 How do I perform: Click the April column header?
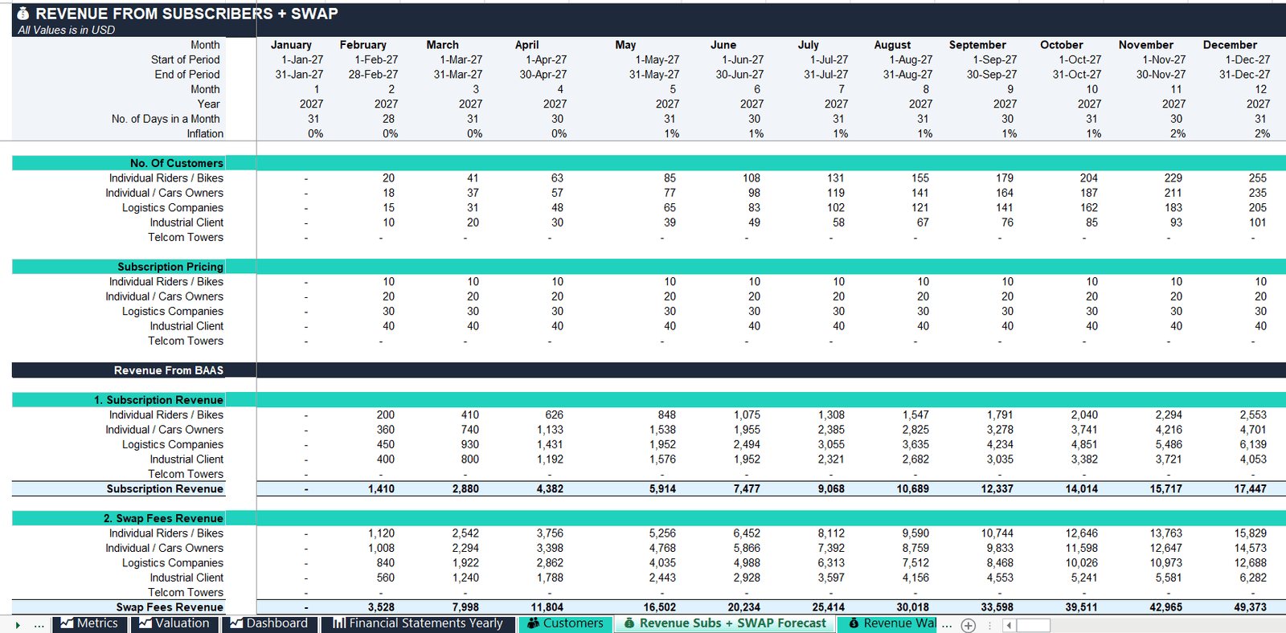pos(526,45)
